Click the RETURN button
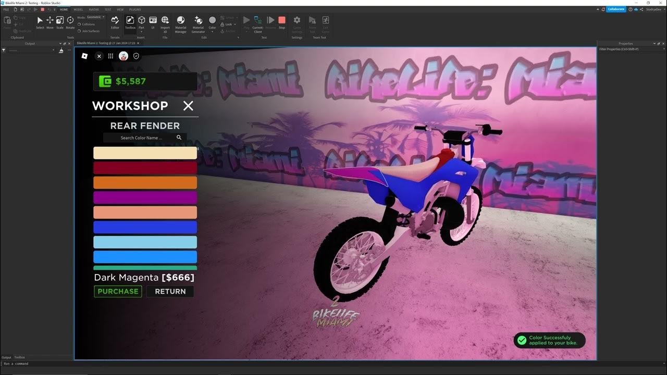The width and height of the screenshot is (667, 375). [x=170, y=292]
